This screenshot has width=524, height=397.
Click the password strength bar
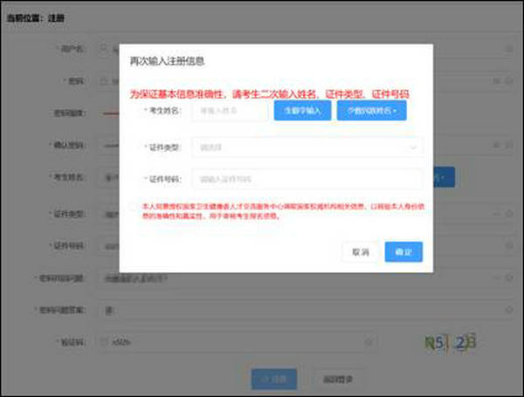(111, 113)
